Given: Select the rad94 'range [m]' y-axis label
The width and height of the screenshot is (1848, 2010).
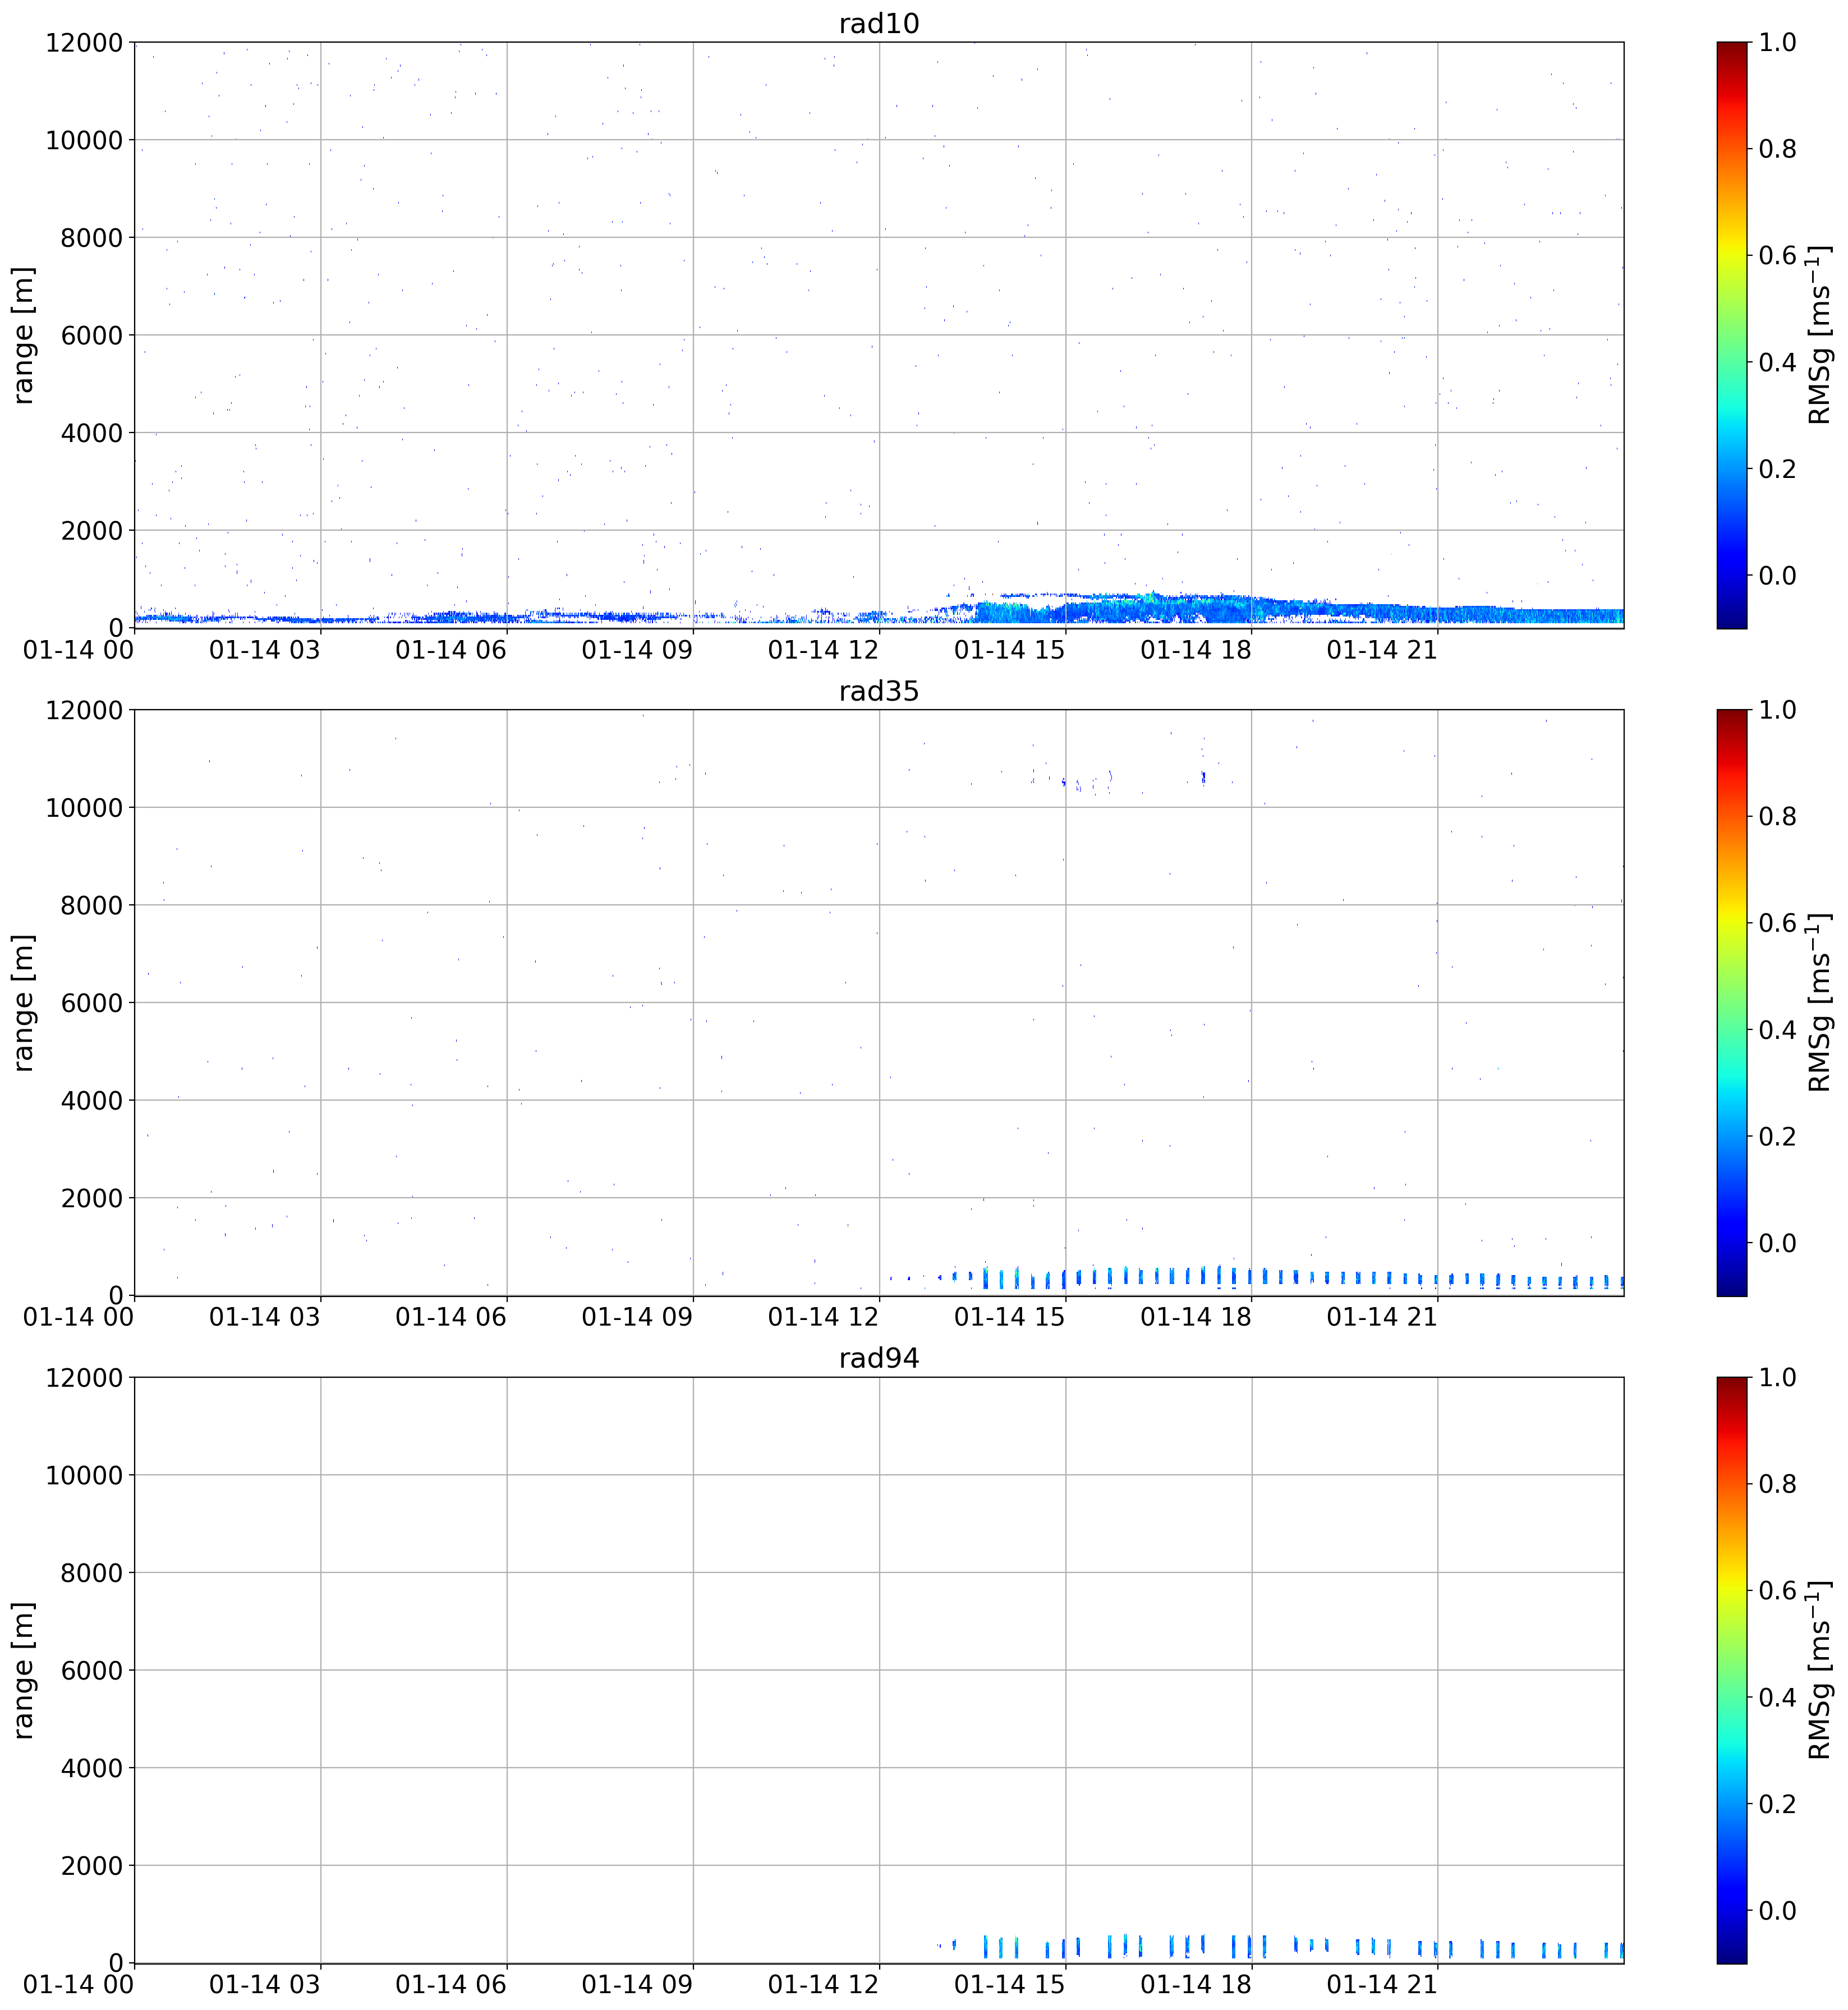Looking at the screenshot, I should point(24,1669).
